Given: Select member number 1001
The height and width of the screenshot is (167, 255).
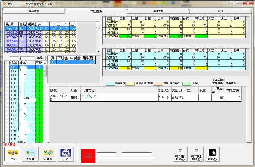Looking at the screenshot, I should point(13,67).
